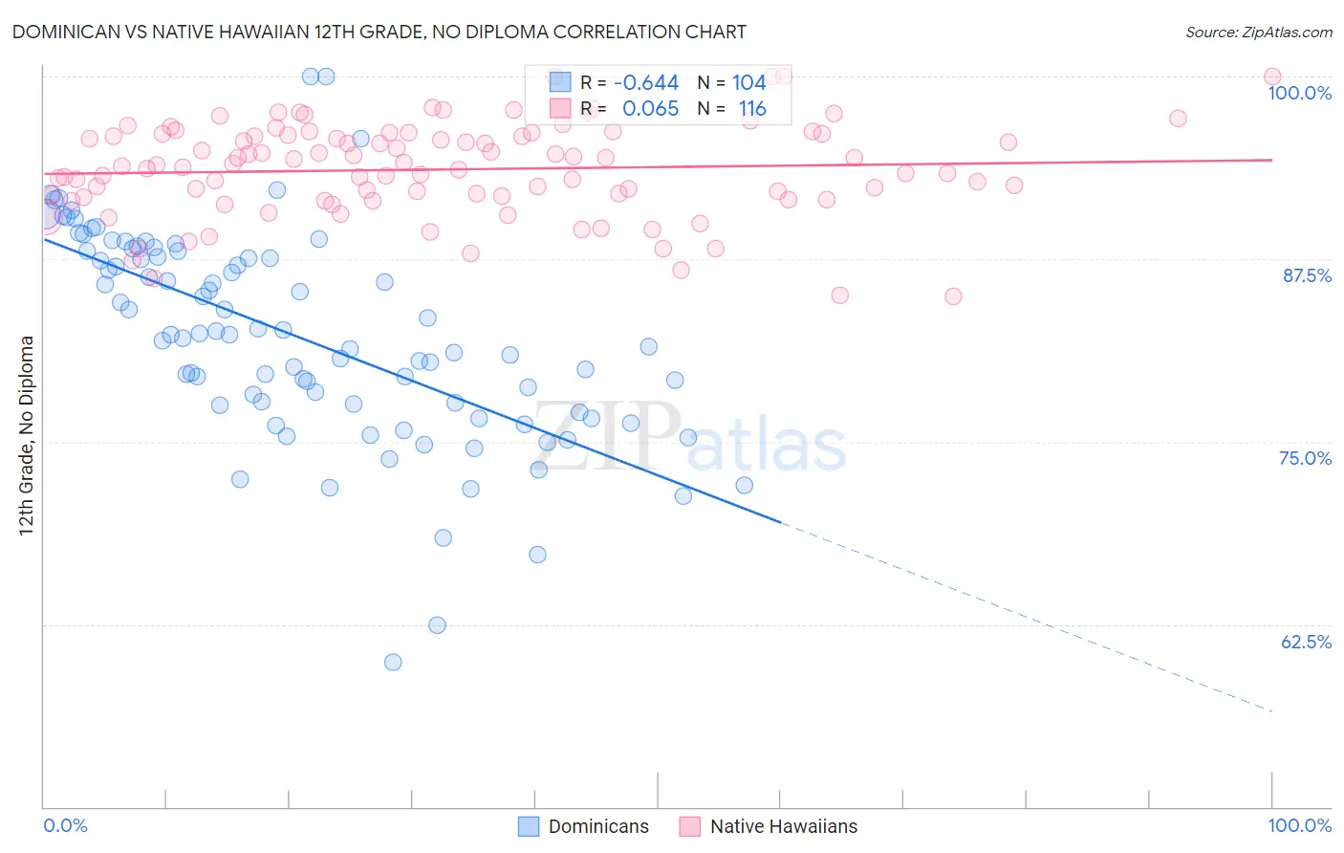Click the blue Dominicans legend swatch

pos(529,826)
